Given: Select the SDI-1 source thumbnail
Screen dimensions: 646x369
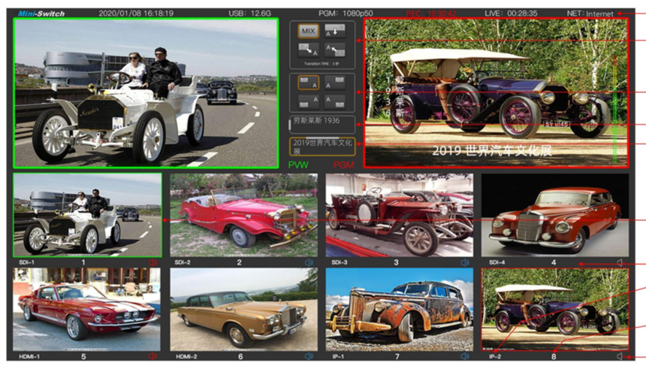Looking at the screenshot, I should [87, 215].
